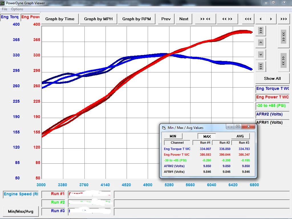Screen dimensions: 292x219
Task: Click the single down-chevron scroll button
Action: [x=261, y=54]
